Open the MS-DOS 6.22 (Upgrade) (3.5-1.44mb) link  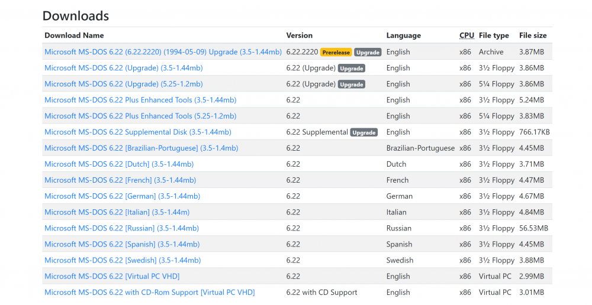(x=124, y=68)
